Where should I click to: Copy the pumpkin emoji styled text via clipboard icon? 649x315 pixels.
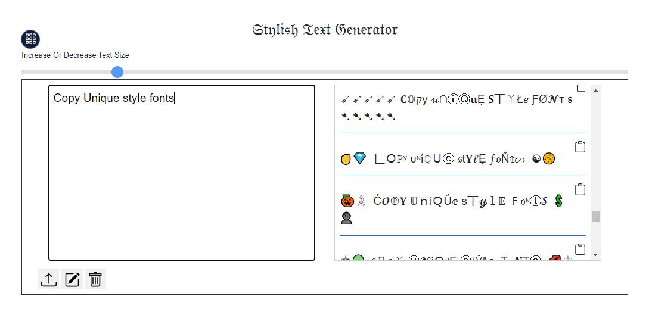point(580,189)
